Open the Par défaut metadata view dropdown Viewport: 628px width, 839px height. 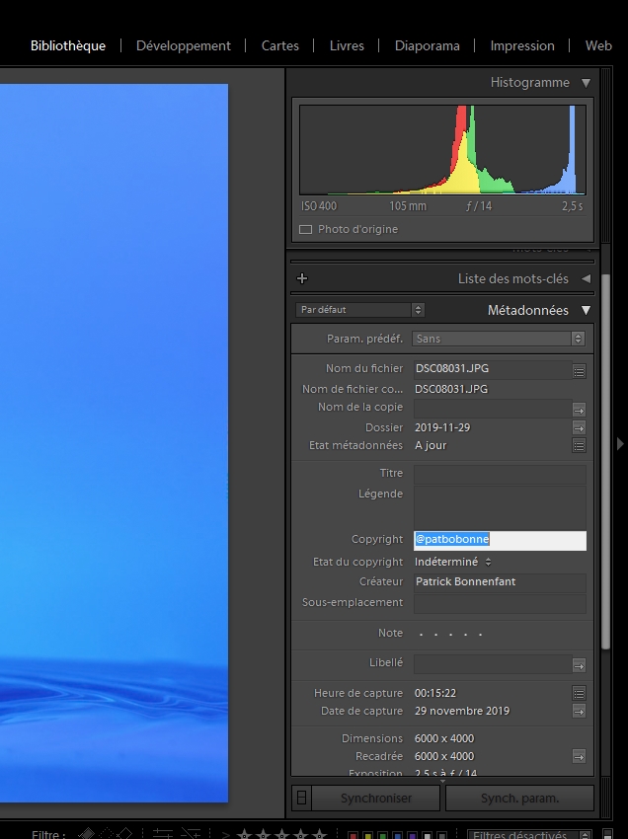tap(359, 310)
